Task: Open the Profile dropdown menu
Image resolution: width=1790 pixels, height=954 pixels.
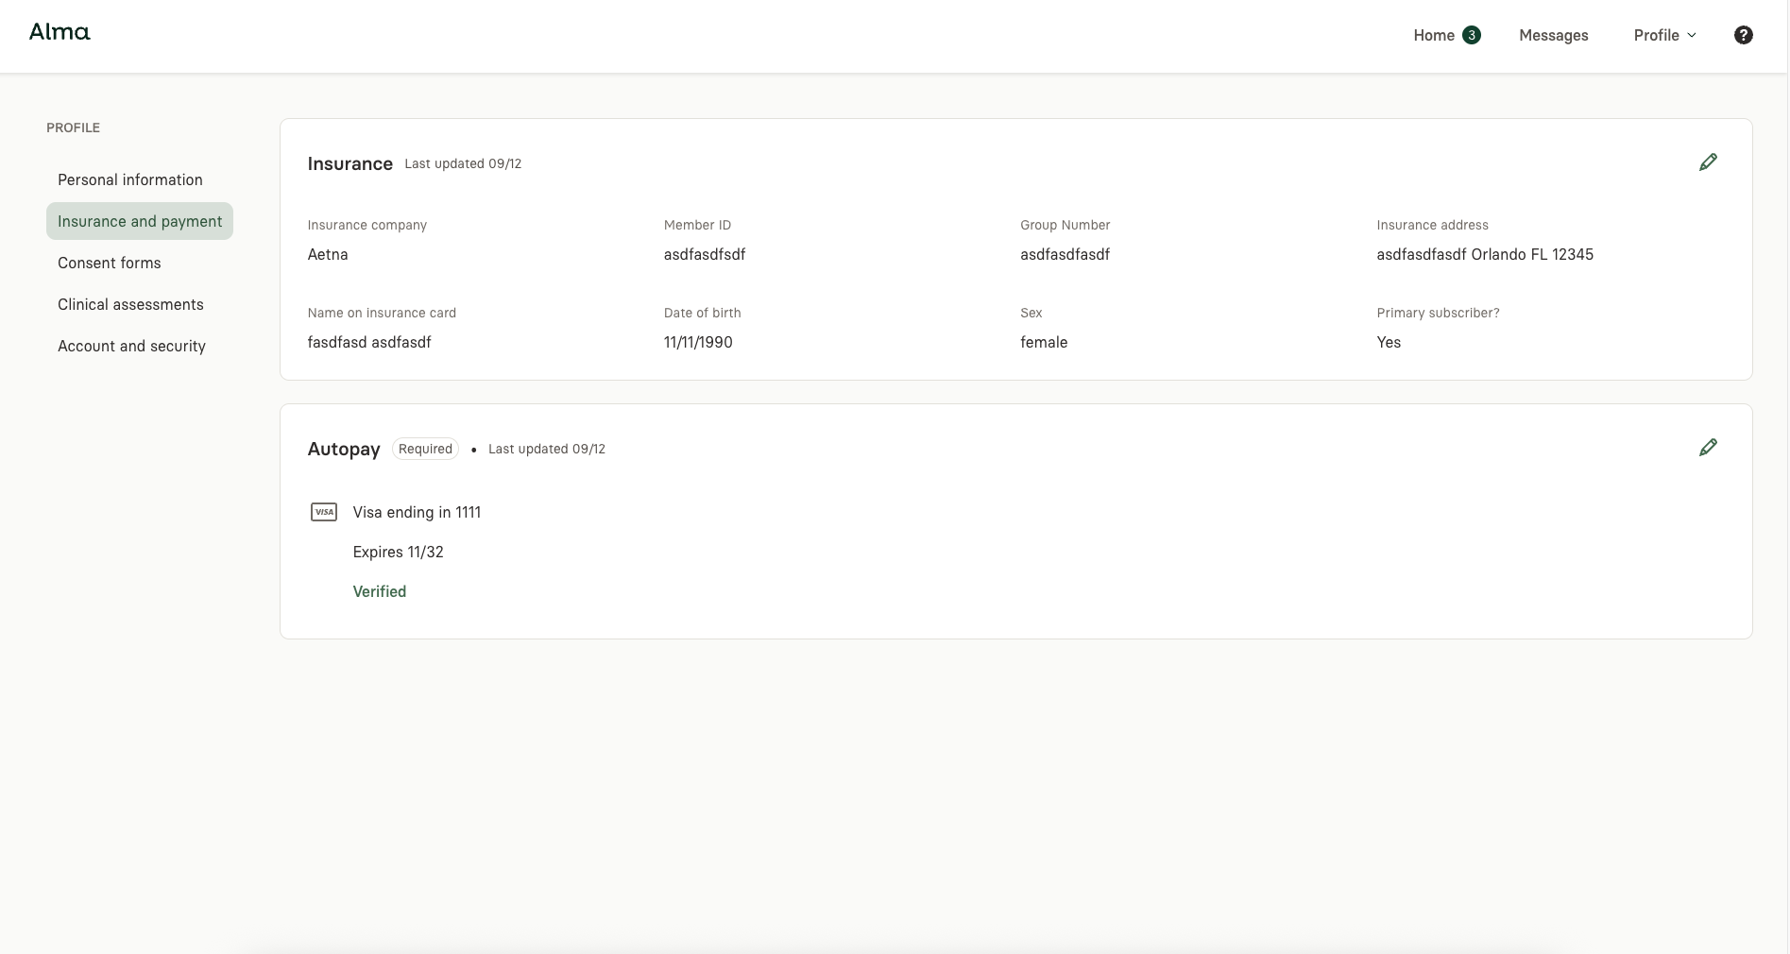Action: click(1657, 34)
